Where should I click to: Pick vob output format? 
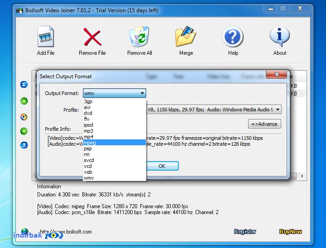click(115, 172)
